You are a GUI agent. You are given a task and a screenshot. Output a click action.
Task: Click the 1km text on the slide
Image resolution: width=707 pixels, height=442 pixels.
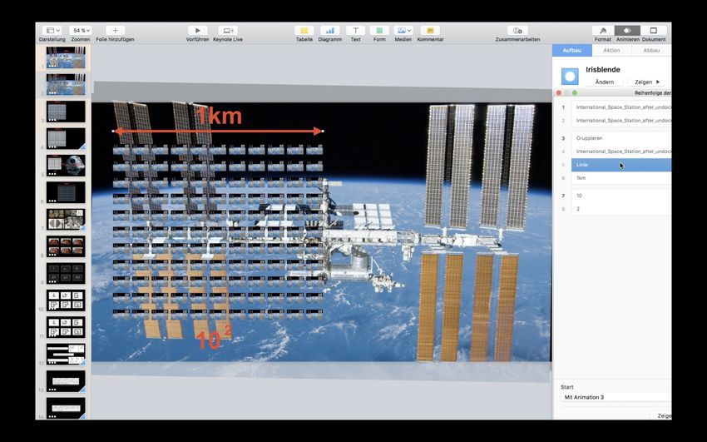click(219, 117)
